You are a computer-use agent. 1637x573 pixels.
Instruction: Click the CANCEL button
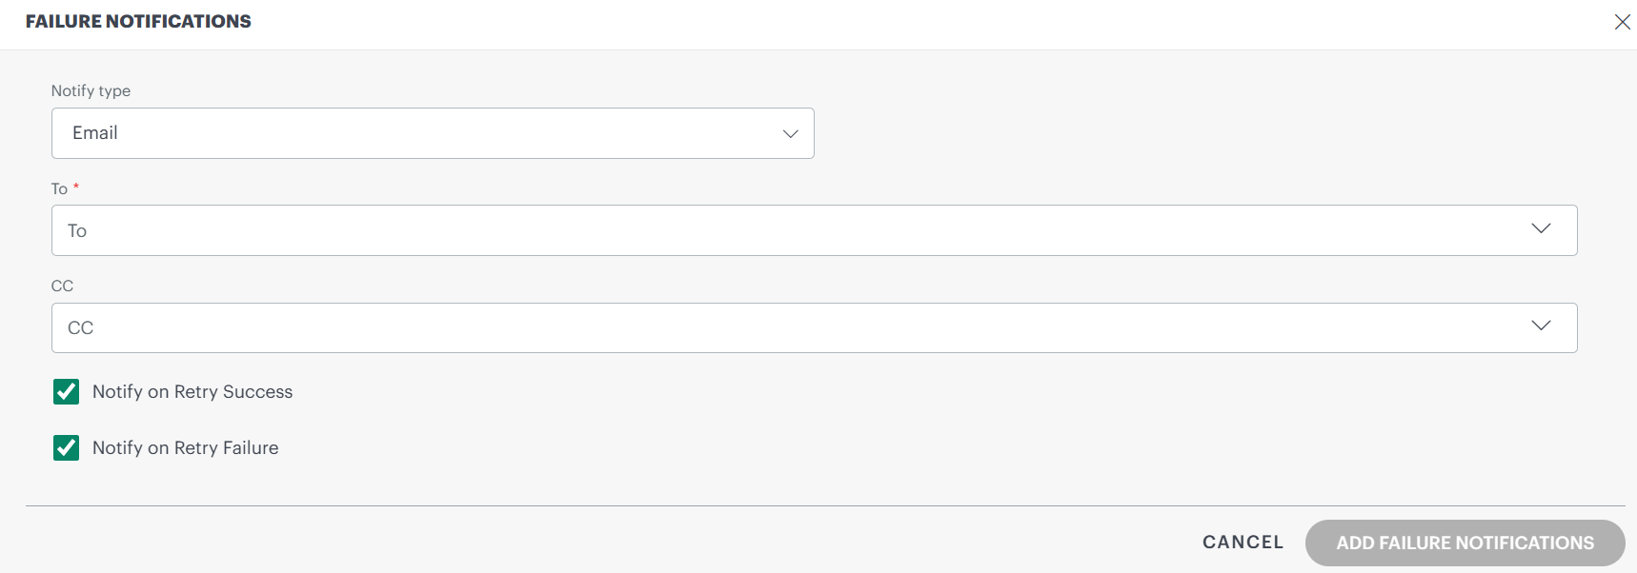pyautogui.click(x=1242, y=542)
